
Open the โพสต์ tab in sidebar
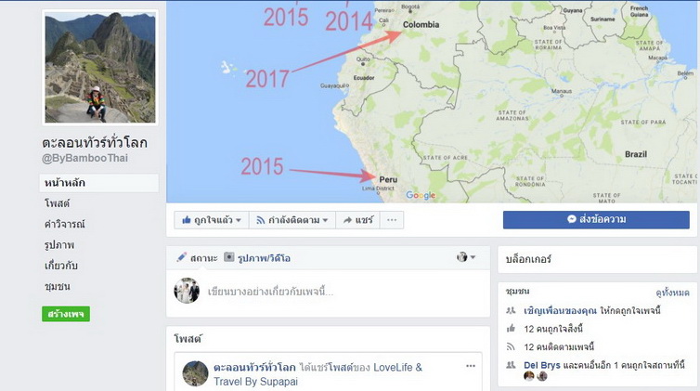click(58, 203)
